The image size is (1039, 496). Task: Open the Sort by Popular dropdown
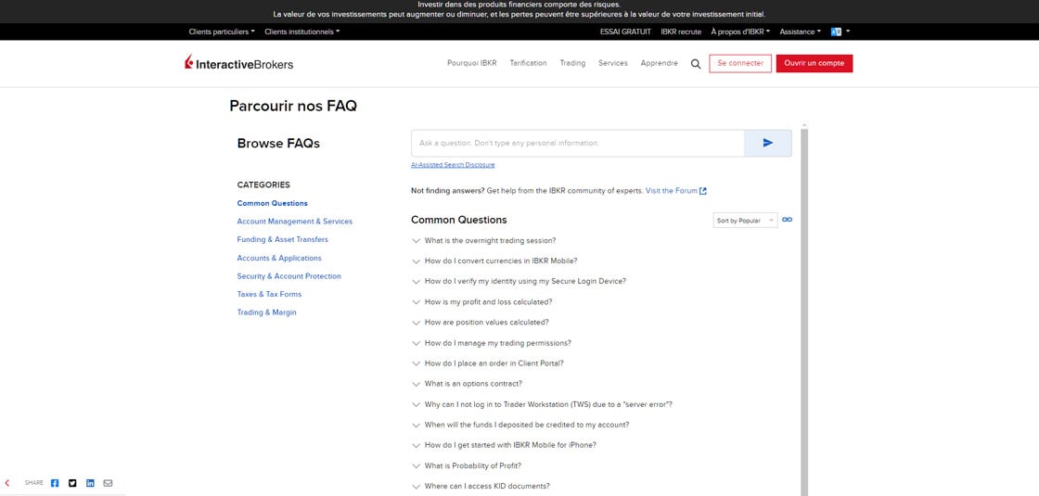(745, 221)
